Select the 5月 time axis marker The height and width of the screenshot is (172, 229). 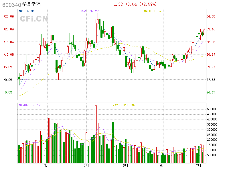[x=125, y=166]
